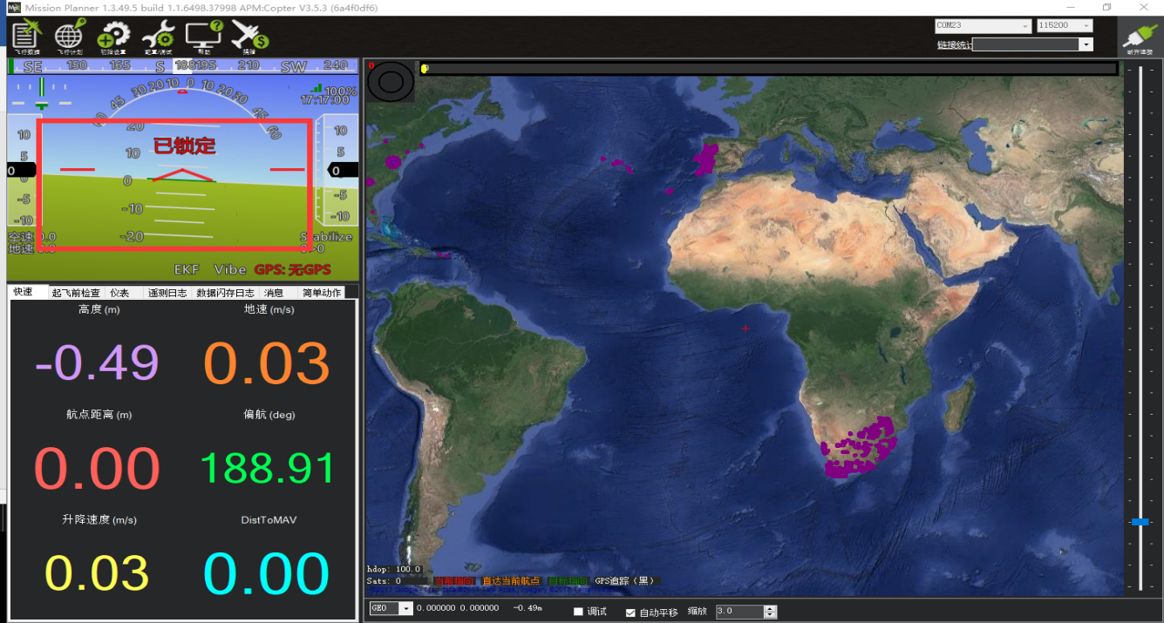This screenshot has width=1164, height=623.
Task: Click the Donate airplane icon
Action: [x=249, y=37]
